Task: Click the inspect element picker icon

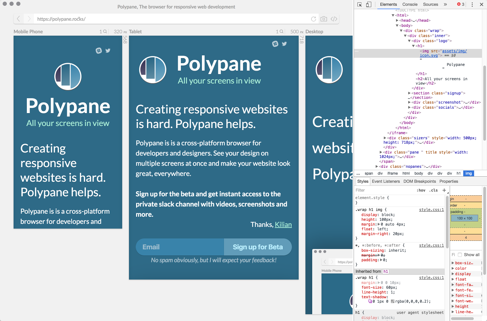Action: (x=360, y=4)
